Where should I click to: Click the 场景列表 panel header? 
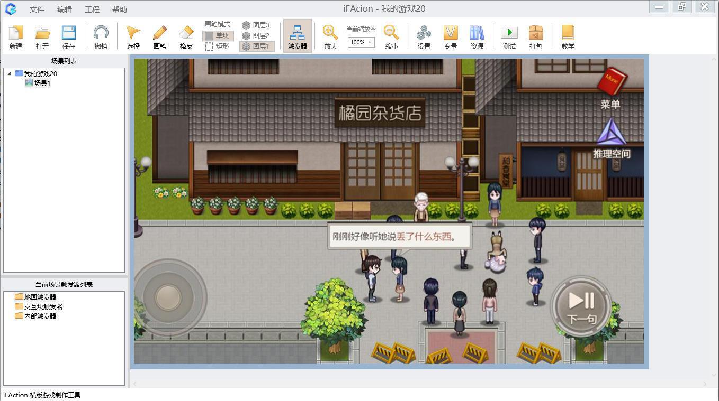tap(64, 61)
